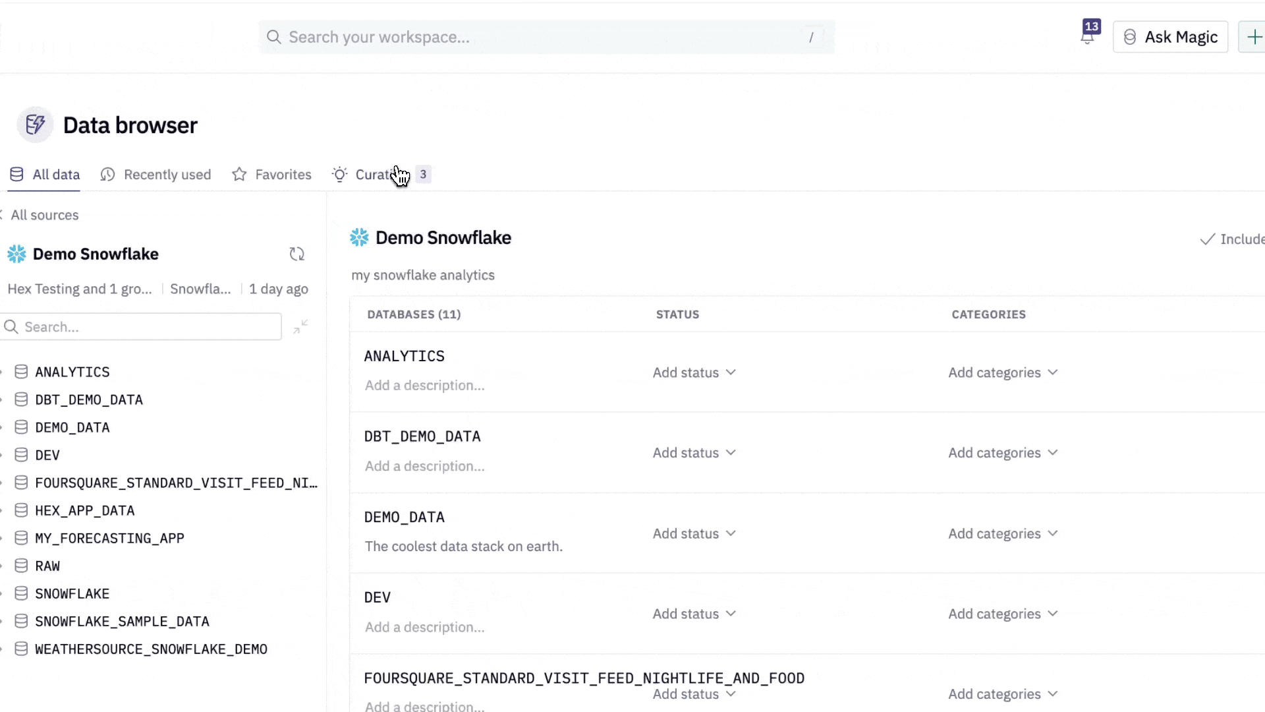
Task: Add a description for DBT_DEMO_DATA
Action: point(425,466)
